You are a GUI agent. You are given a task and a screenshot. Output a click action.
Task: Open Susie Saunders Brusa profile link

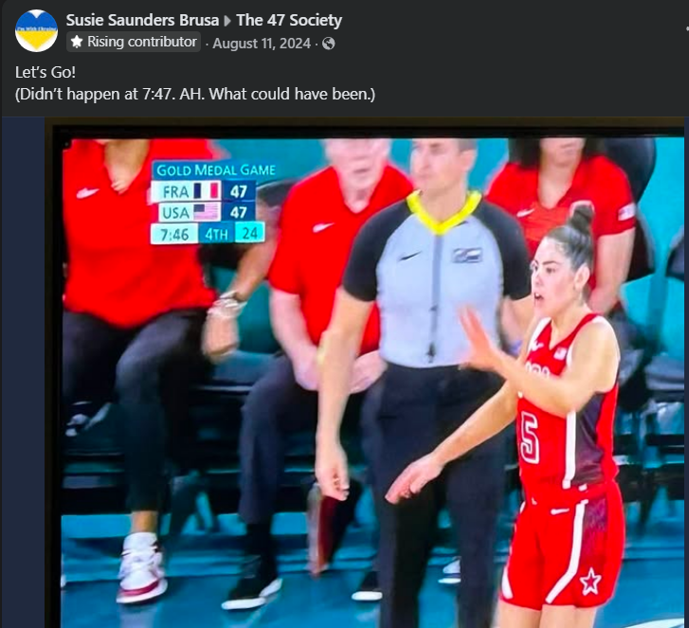point(142,20)
